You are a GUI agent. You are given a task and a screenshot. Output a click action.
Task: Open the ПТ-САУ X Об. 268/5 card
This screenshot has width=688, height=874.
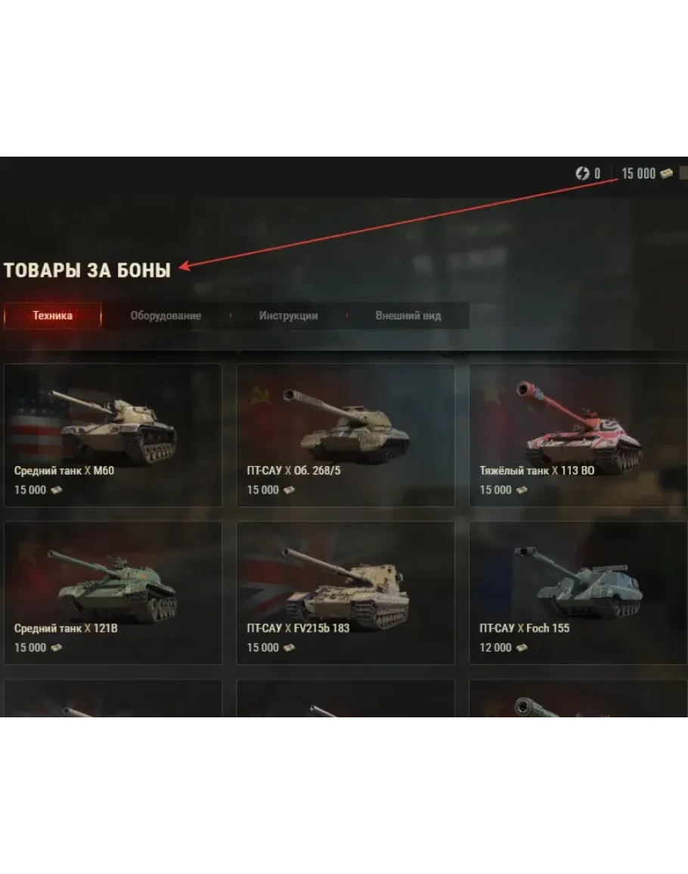tap(346, 435)
